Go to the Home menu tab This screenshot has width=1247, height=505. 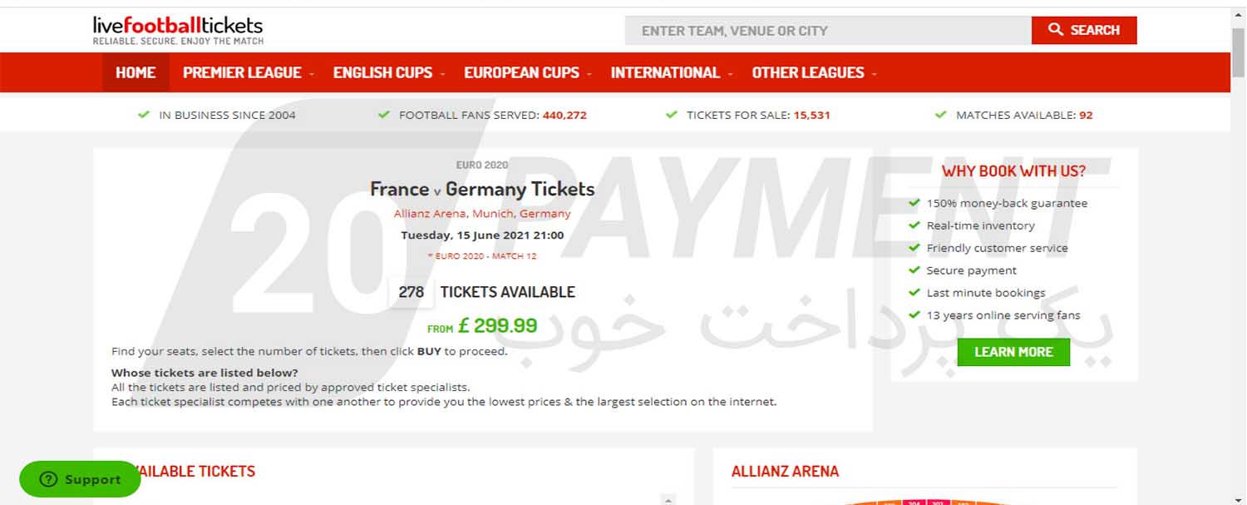pos(136,72)
